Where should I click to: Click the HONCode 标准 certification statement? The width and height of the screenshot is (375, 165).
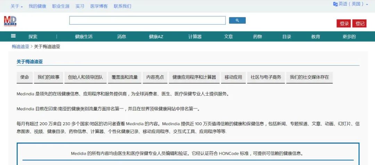(x=187, y=154)
